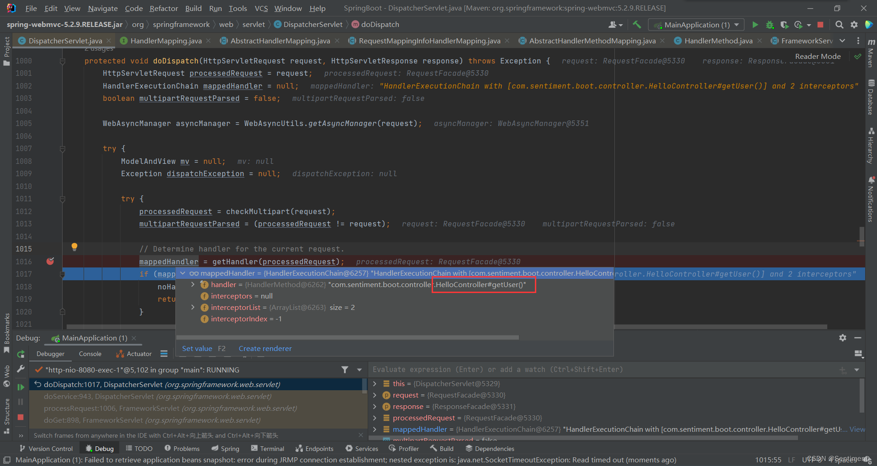The image size is (877, 466).
Task: Expand the 'this' variable node
Action: pyautogui.click(x=375, y=383)
